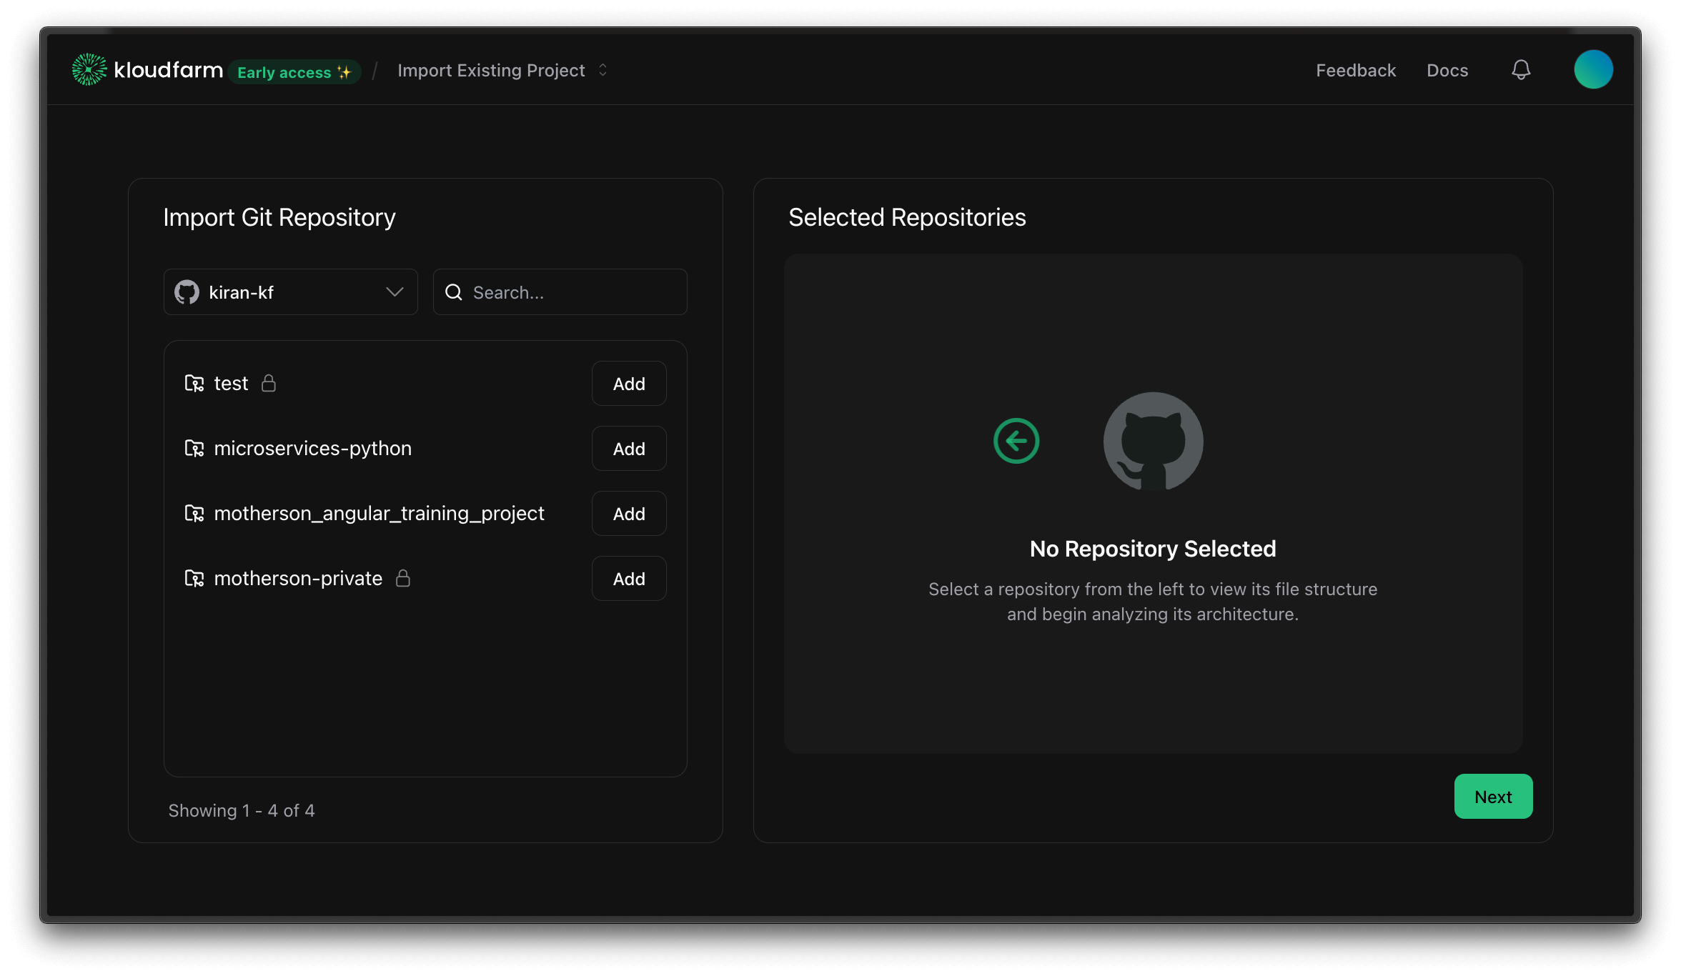The width and height of the screenshot is (1681, 976).
Task: Click the green back arrow icon
Action: pos(1016,441)
